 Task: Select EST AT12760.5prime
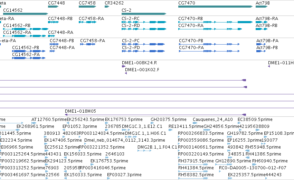tap(49, 120)
